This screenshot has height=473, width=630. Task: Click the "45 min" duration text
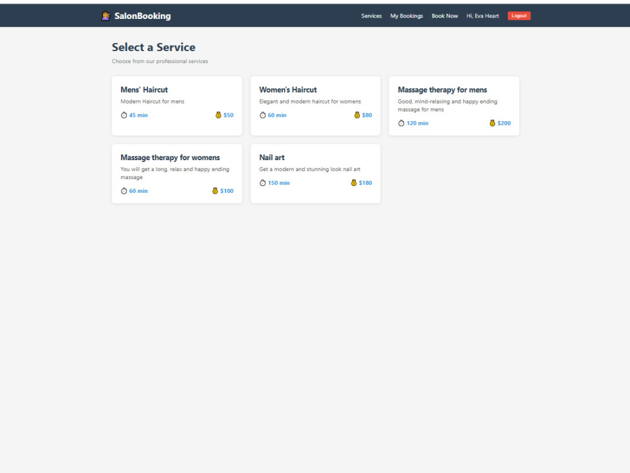pyautogui.click(x=138, y=115)
